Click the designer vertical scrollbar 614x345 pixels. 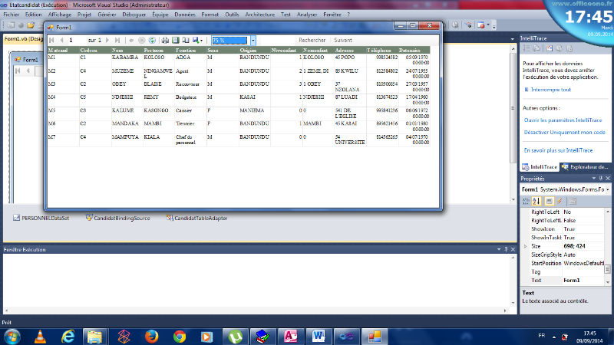(513, 124)
